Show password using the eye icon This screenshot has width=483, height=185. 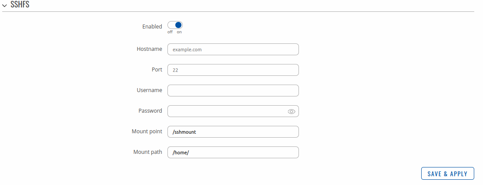pyautogui.click(x=291, y=111)
